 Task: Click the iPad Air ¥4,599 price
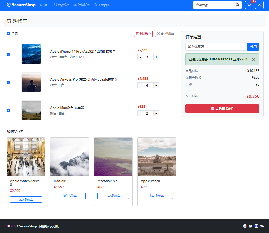[x=59, y=187]
